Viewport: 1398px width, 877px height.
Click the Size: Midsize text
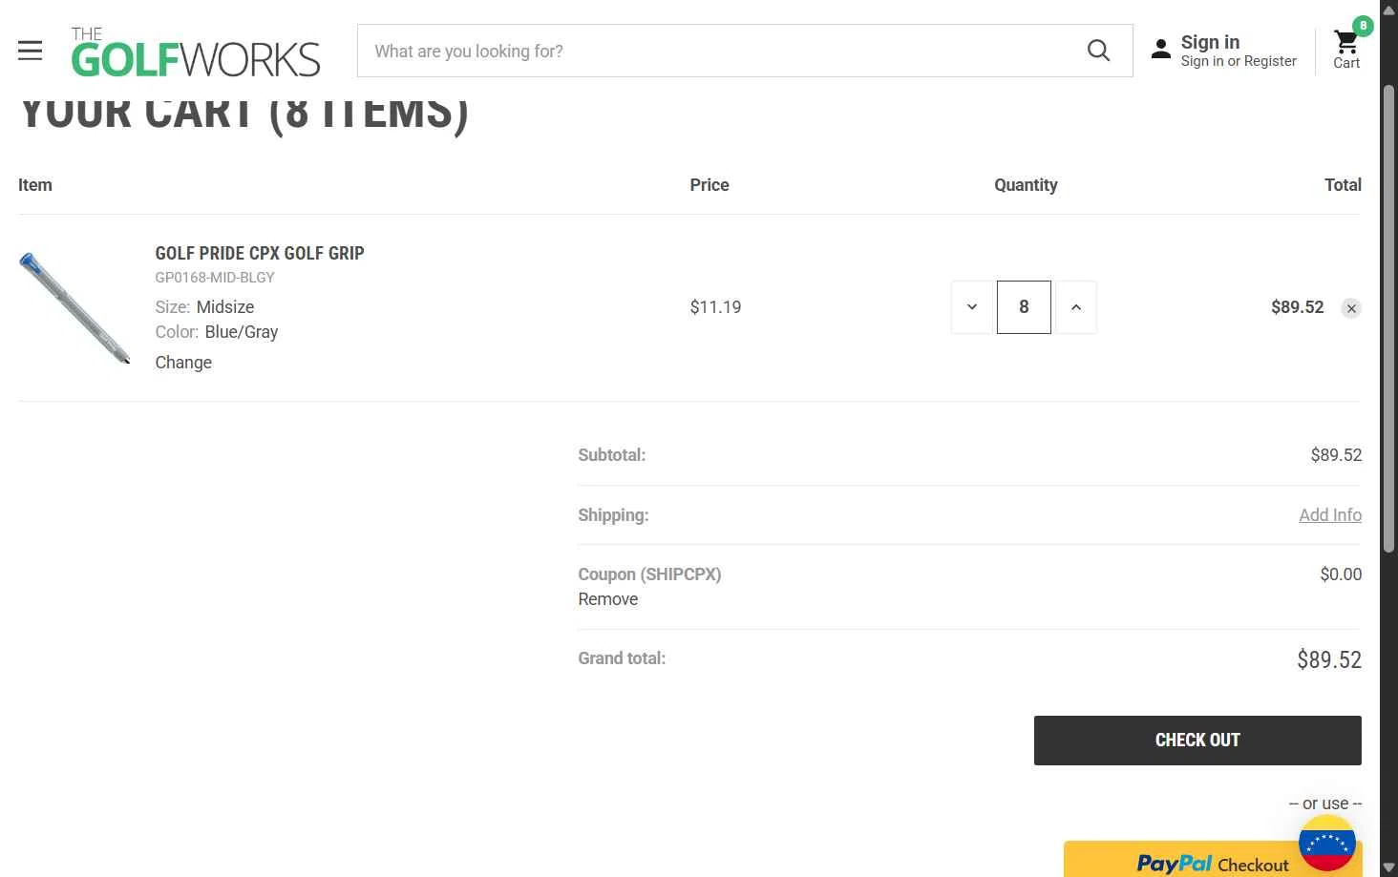coord(204,307)
